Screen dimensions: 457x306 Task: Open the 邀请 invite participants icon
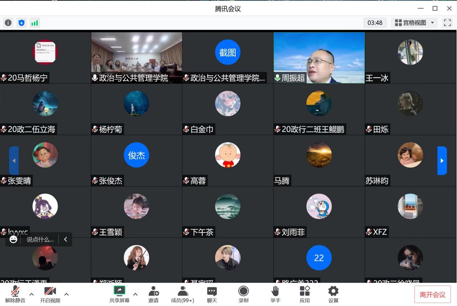coord(154,294)
